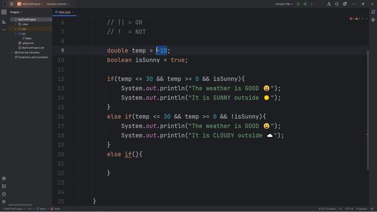Click the cursor position indicator 9:23

327,209
